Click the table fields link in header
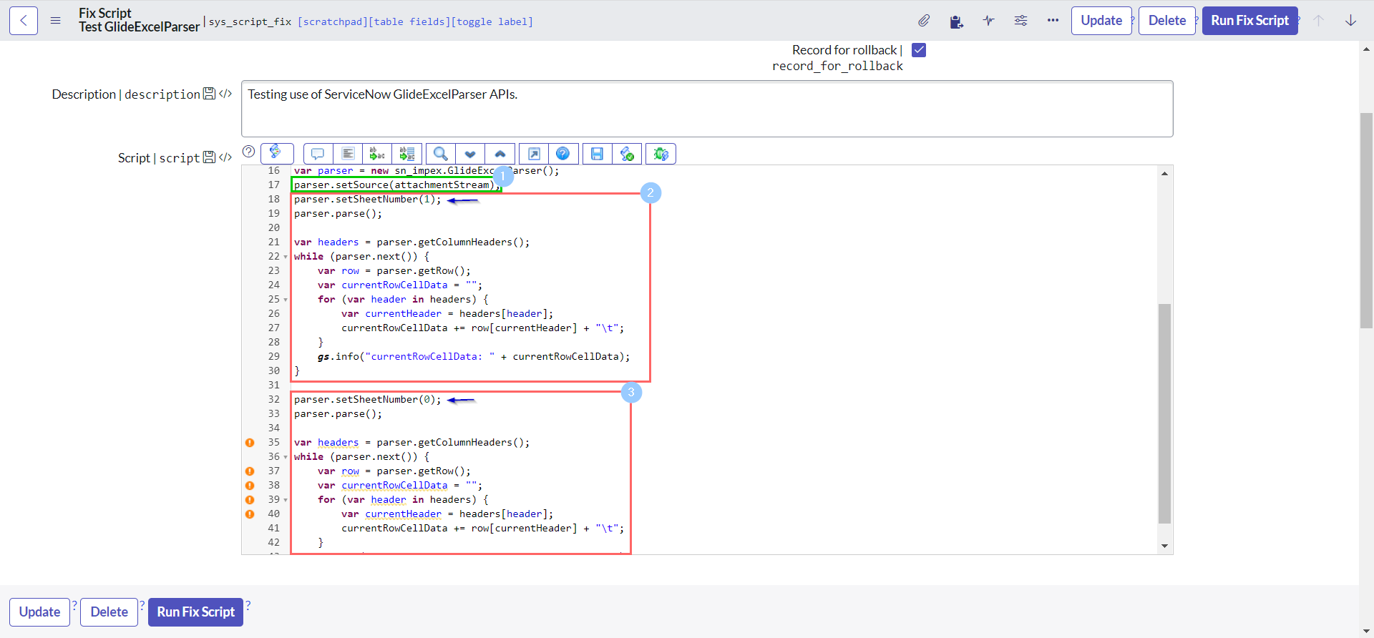Viewport: 1374px width, 638px height. (409, 22)
